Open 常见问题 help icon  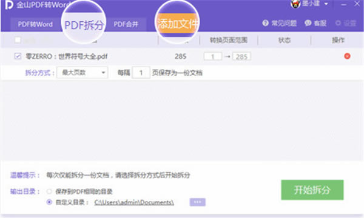[265, 23]
